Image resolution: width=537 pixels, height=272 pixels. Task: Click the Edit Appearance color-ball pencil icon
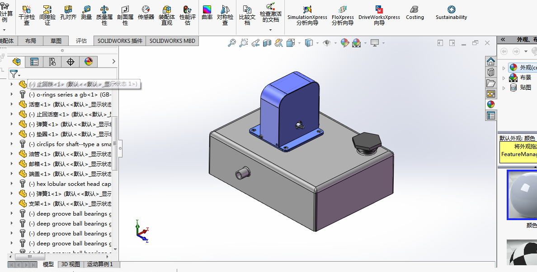click(344, 43)
